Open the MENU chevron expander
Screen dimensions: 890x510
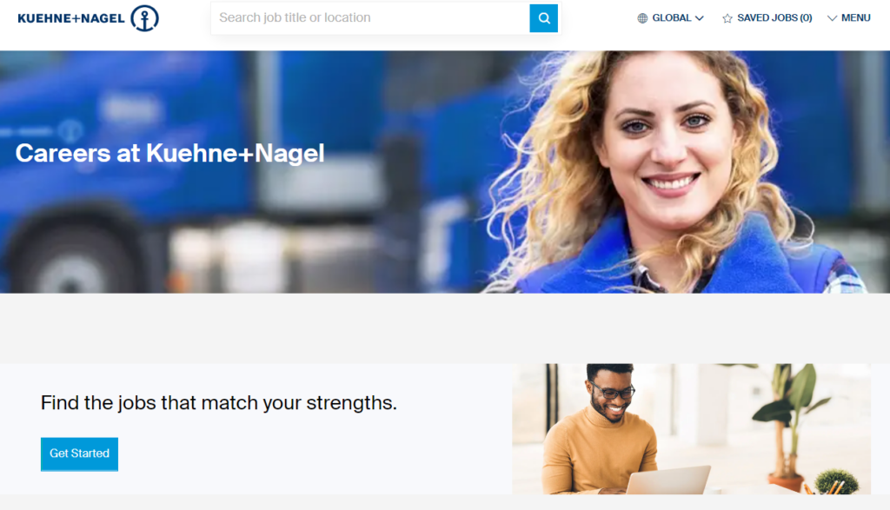click(832, 18)
